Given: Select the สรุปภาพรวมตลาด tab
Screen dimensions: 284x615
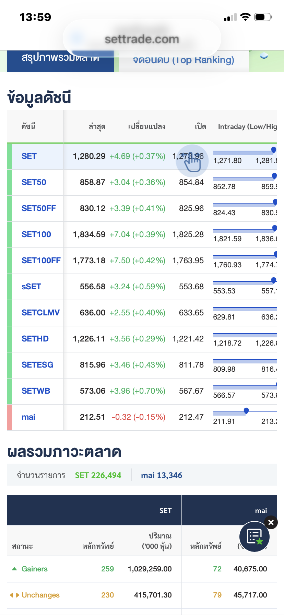Looking at the screenshot, I should (x=60, y=59).
